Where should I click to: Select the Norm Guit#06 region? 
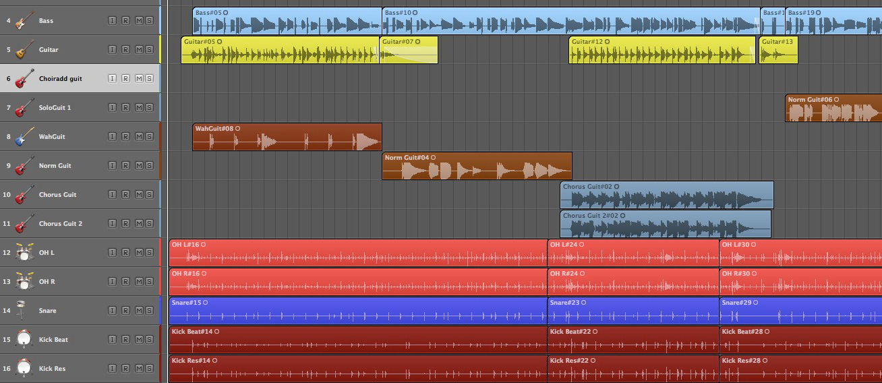click(x=833, y=108)
